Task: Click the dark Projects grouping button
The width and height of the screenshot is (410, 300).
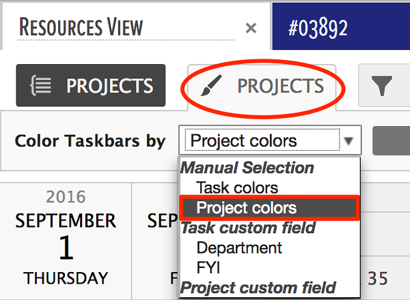Action: (91, 85)
